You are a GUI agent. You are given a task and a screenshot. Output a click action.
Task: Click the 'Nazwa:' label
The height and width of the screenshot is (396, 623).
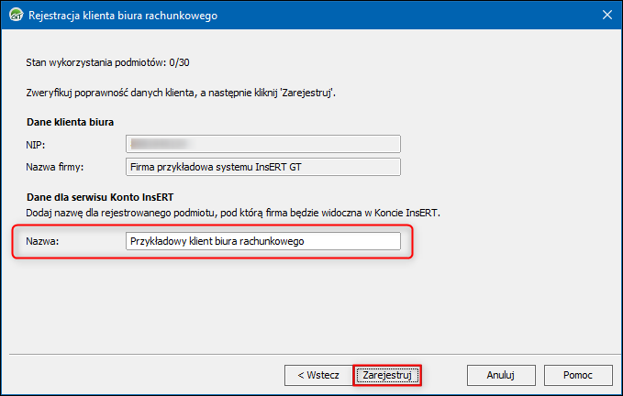[x=42, y=241]
